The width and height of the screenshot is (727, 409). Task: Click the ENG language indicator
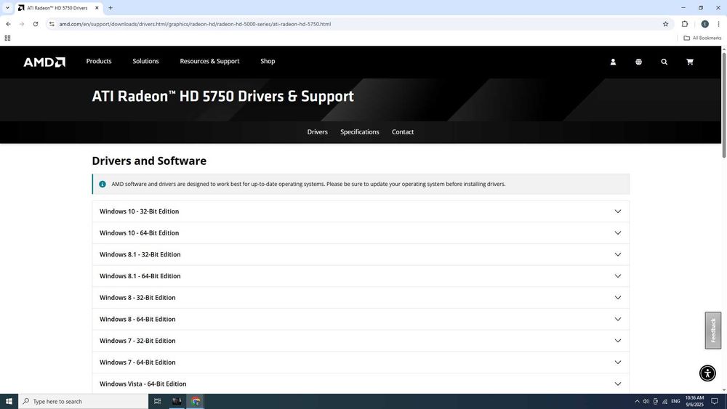(675, 401)
